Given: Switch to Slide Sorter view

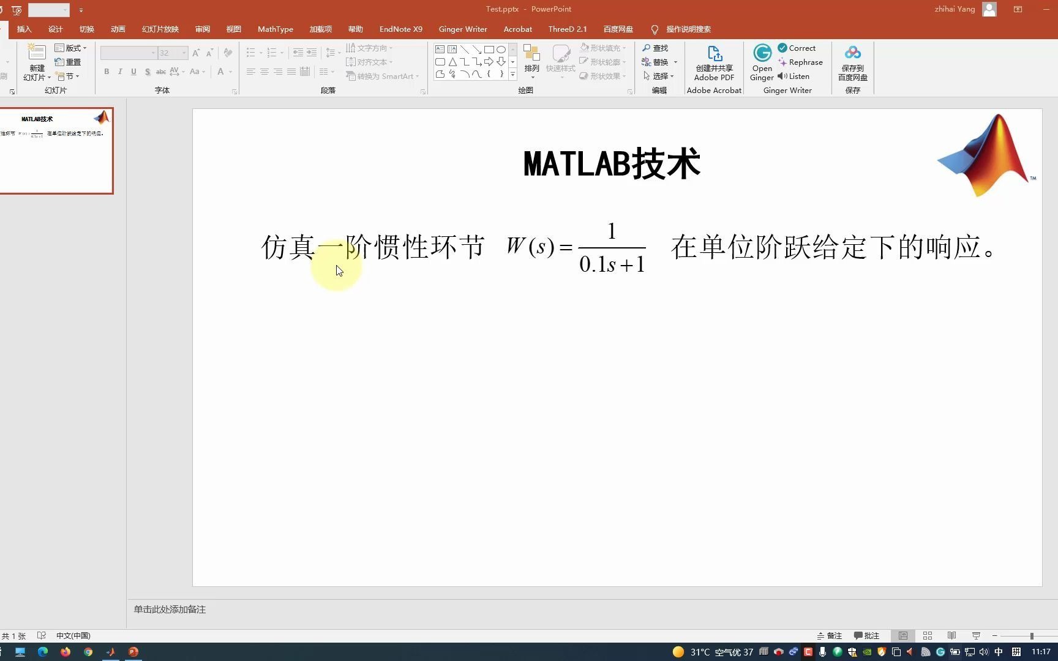Looking at the screenshot, I should click(x=927, y=636).
